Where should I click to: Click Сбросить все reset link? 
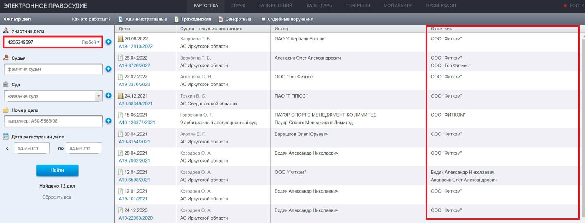coord(57,197)
